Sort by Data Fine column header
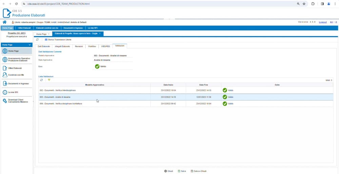The width and height of the screenshot is (339, 174). tap(203, 85)
